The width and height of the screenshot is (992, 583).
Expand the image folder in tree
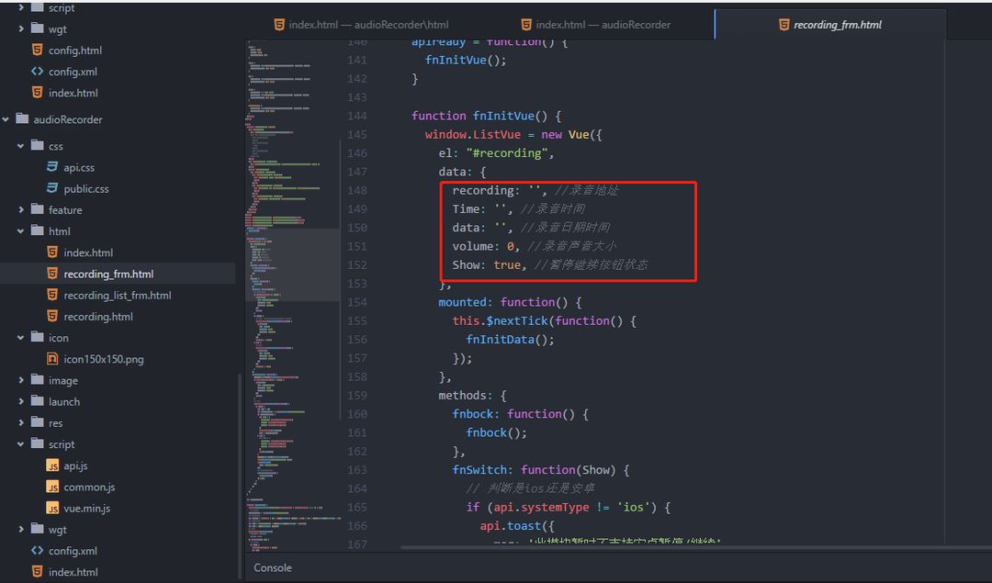coord(21,381)
